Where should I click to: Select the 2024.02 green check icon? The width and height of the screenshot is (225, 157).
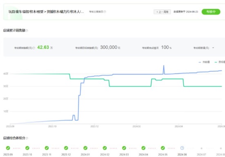coord(105,148)
